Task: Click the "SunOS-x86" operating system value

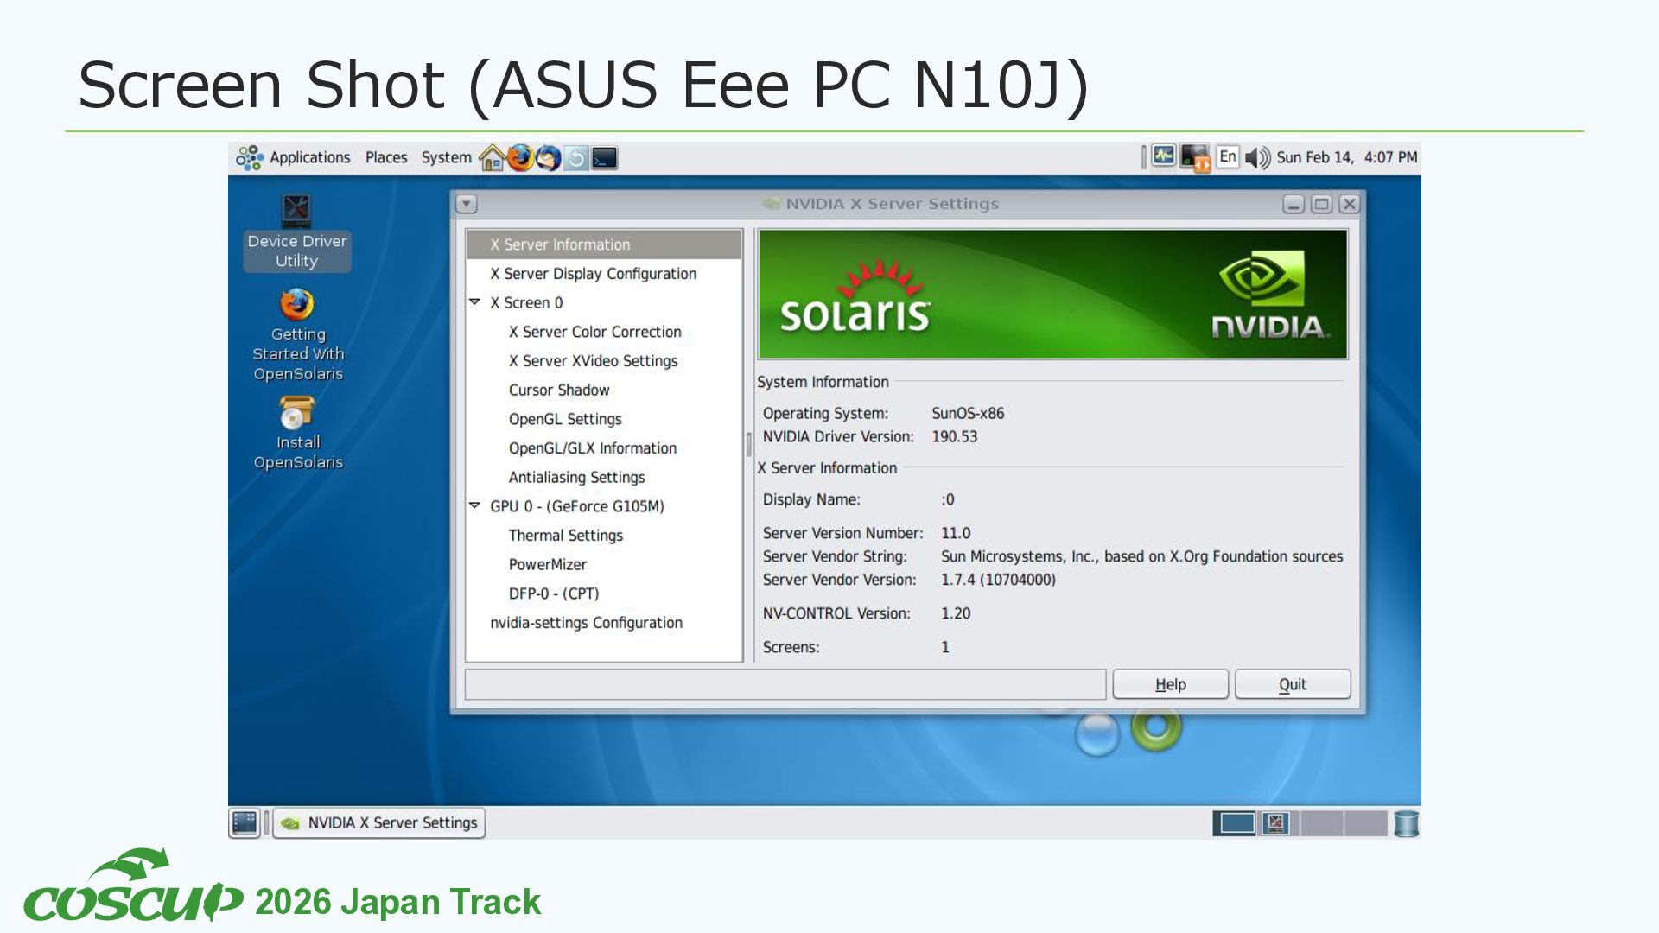Action: click(x=968, y=414)
